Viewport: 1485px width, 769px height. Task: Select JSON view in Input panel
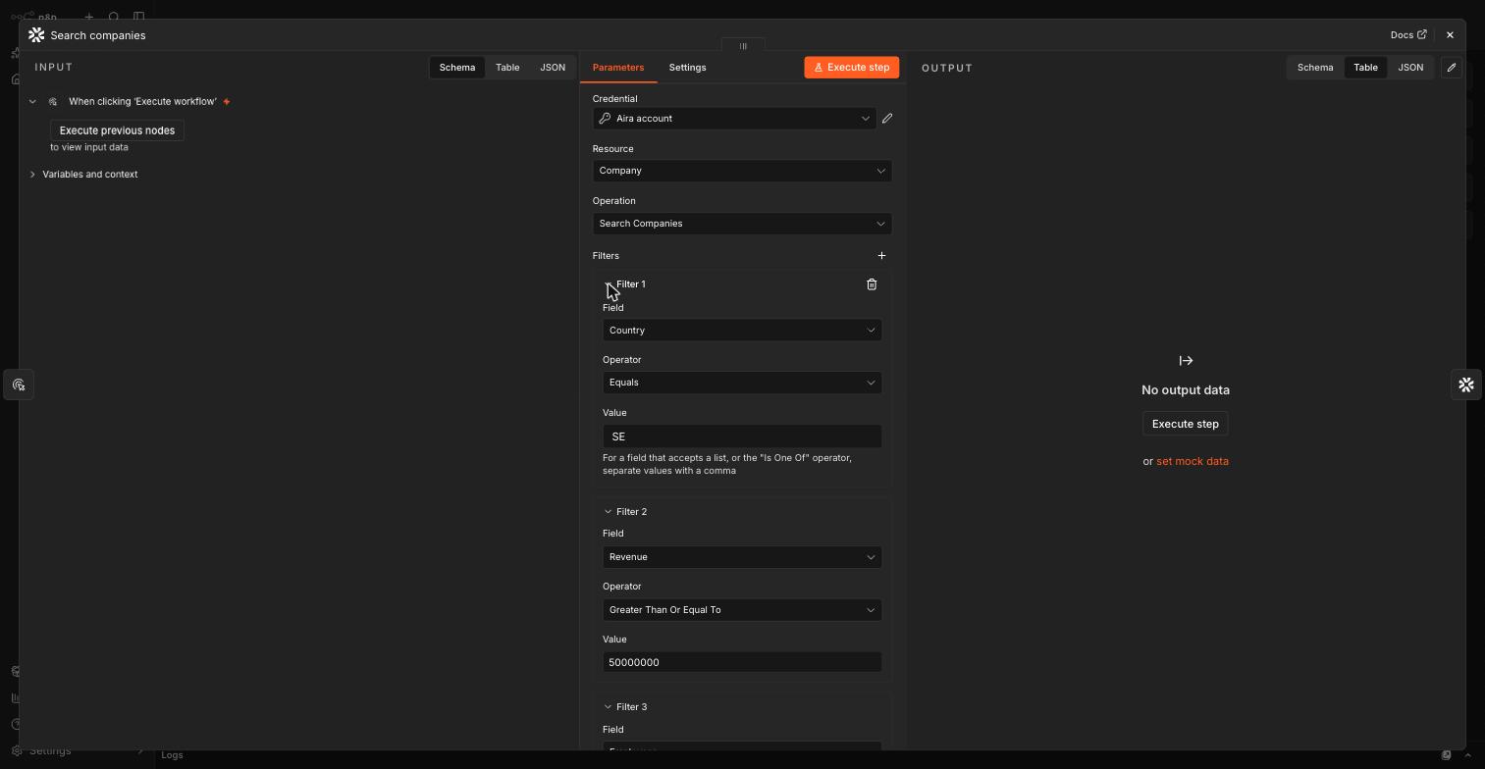point(553,68)
